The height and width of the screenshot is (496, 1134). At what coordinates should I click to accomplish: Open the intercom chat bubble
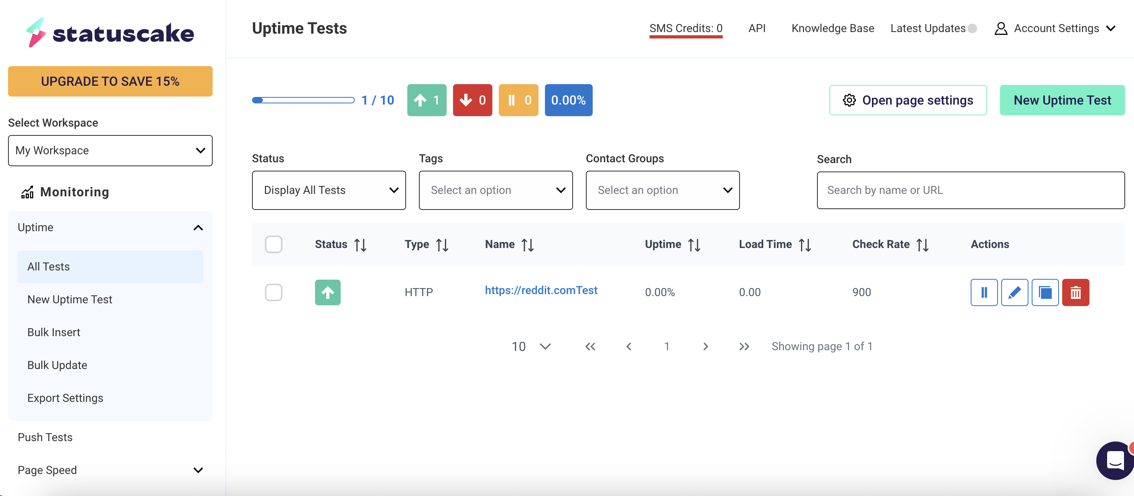[1115, 460]
